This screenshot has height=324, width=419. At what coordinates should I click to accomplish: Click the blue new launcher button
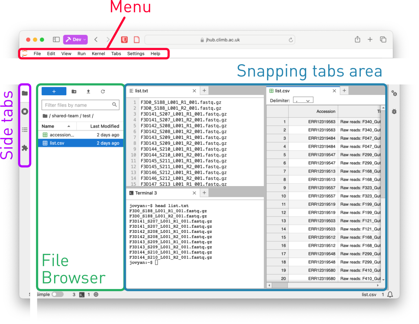[x=54, y=91]
